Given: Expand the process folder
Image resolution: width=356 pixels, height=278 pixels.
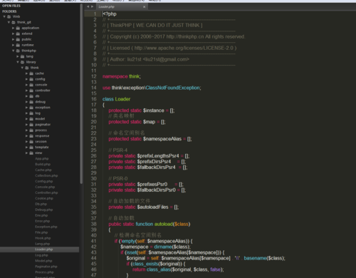Looking at the screenshot, I should point(27,130).
